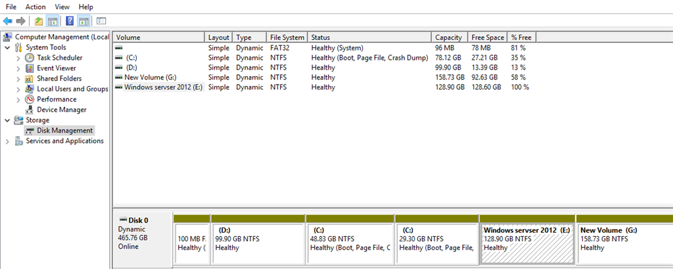Collapse the Storage tree node
Viewport: 673px width, 269px height.
tap(7, 120)
